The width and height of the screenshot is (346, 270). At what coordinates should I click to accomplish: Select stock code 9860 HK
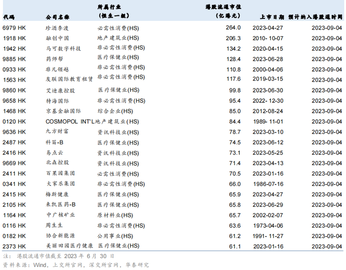(14, 90)
